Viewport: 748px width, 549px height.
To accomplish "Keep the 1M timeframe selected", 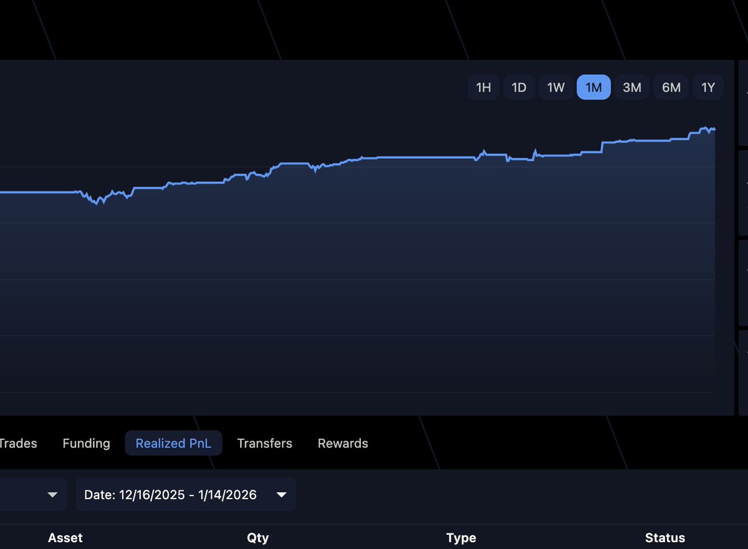I will pos(593,87).
